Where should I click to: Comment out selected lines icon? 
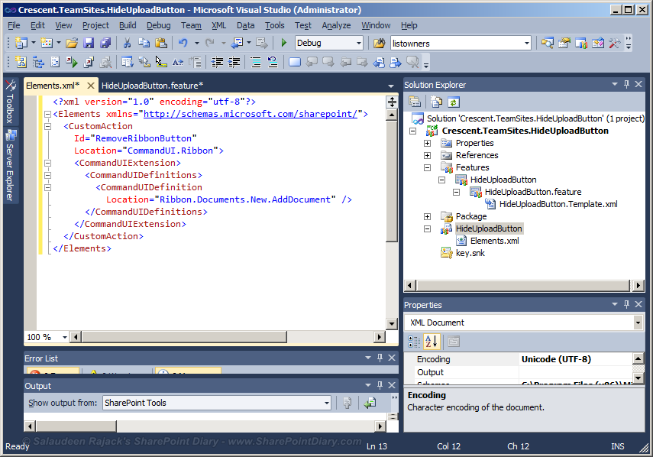click(256, 63)
